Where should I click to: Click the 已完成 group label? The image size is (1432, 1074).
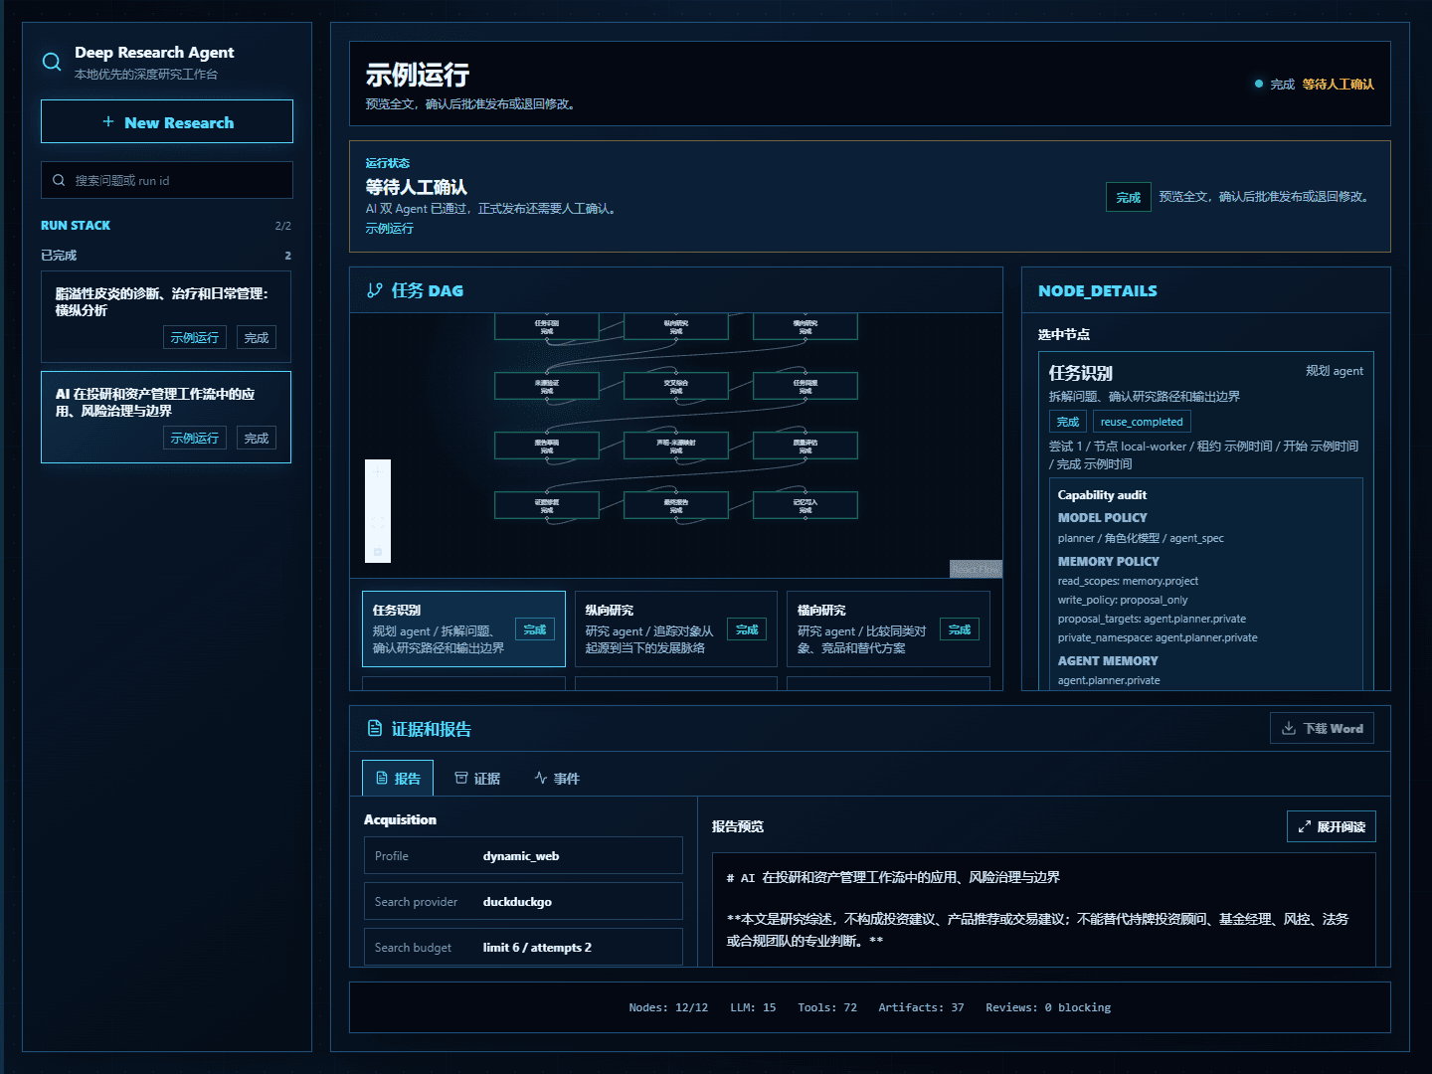click(59, 256)
